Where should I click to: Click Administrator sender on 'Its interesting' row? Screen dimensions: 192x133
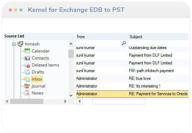(87, 86)
